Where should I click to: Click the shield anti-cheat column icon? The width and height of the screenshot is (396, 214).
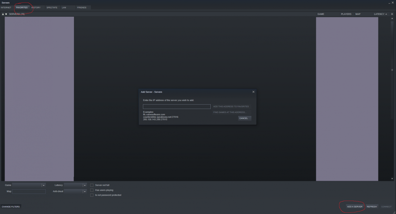6,14
